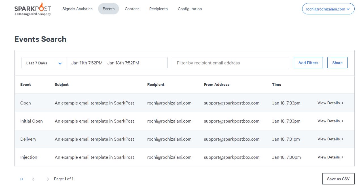
Task: Click the Add Filters button
Action: 308,63
